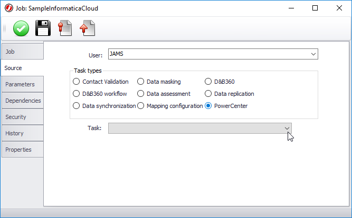Expand the User dropdown arrow
The width and height of the screenshot is (352, 218).
click(x=313, y=54)
